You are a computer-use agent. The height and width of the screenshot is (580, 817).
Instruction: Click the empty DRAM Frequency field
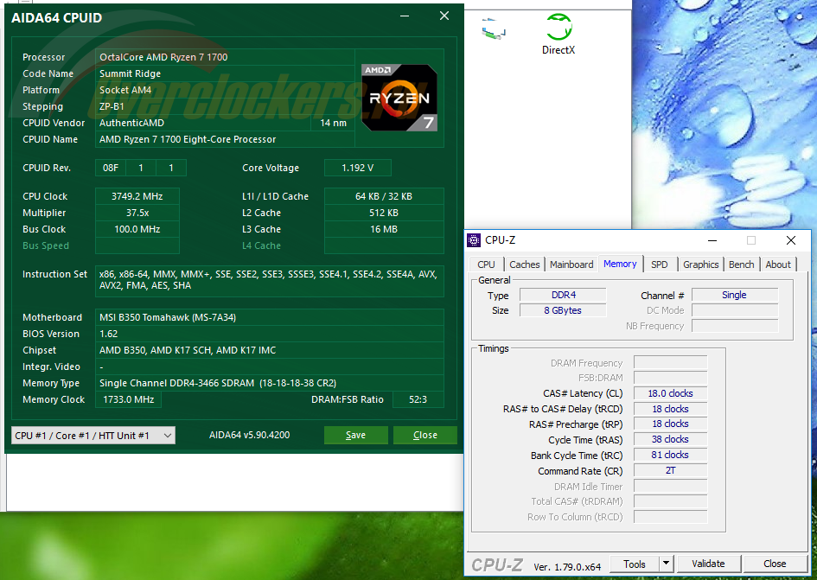[x=671, y=363]
